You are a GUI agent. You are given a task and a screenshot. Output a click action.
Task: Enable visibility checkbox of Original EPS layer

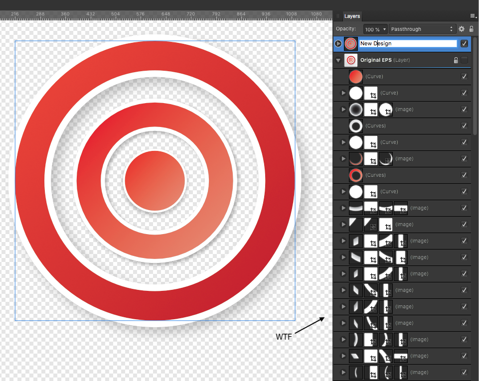click(x=465, y=60)
